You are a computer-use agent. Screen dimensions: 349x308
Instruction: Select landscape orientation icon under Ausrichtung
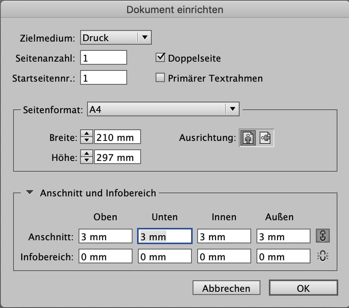[265, 138]
